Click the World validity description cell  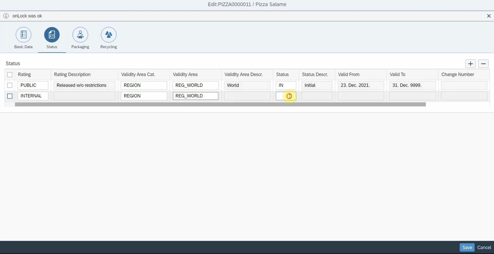[x=247, y=85]
